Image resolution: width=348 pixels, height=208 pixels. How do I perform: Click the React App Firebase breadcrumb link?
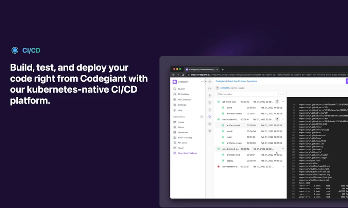[237, 81]
